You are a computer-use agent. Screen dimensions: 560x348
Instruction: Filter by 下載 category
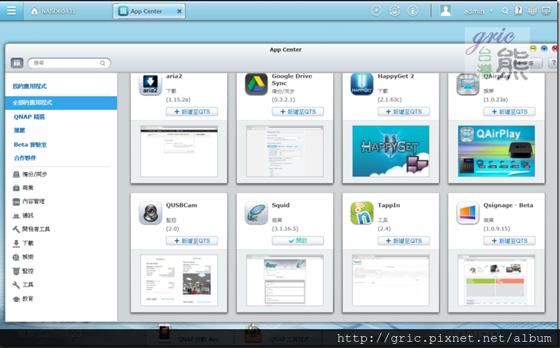click(x=23, y=243)
